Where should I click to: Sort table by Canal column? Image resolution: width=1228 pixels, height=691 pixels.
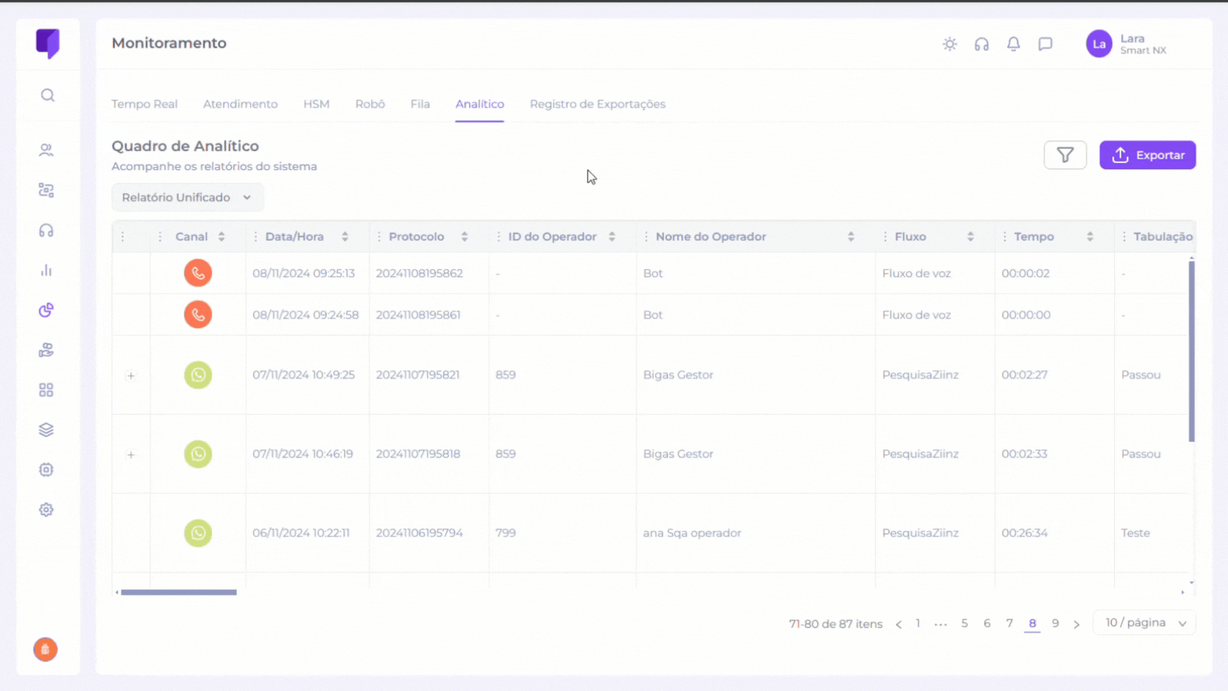pos(221,237)
